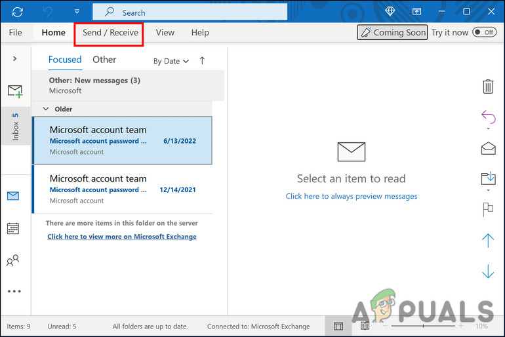Select the Focused inbox tab

[x=65, y=60]
